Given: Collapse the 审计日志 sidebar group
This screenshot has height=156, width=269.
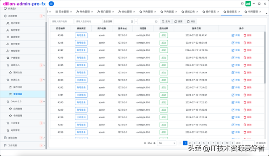Looking at the screenshot, I should 44,80.
